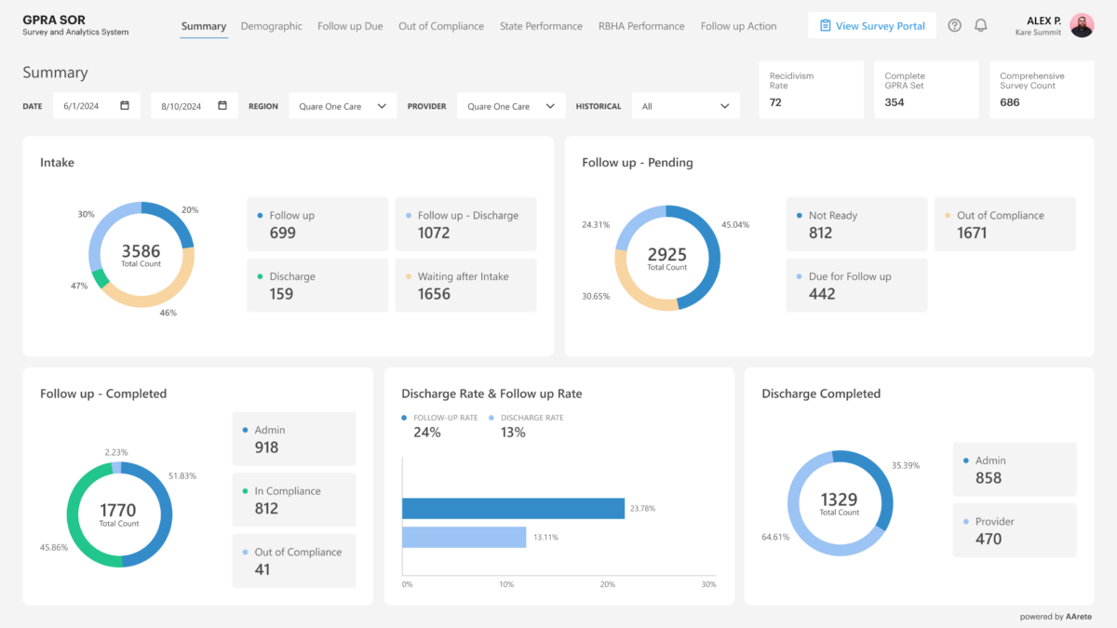
Task: Open the help icon in the header
Action: coord(954,25)
